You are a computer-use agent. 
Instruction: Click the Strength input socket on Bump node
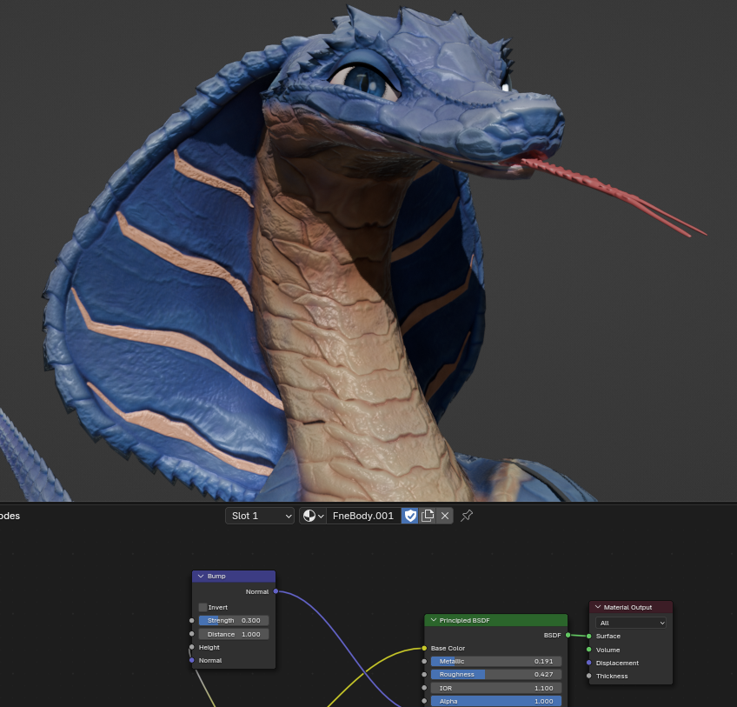coord(192,620)
